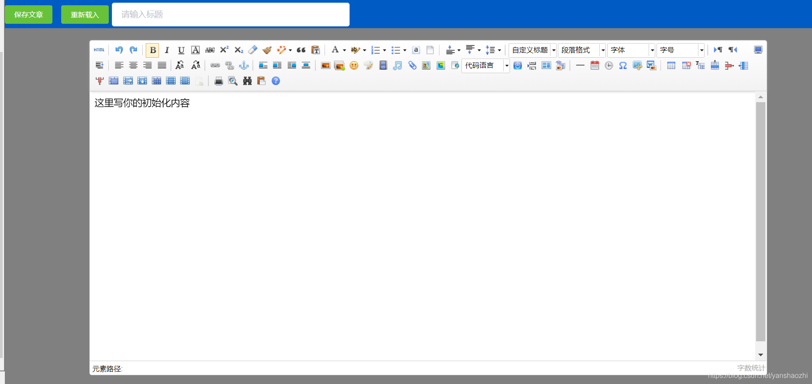The height and width of the screenshot is (384, 812).
Task: Toggle character border formatting
Action: click(196, 50)
